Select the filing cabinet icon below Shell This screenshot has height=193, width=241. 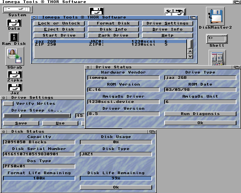[x=217, y=58]
